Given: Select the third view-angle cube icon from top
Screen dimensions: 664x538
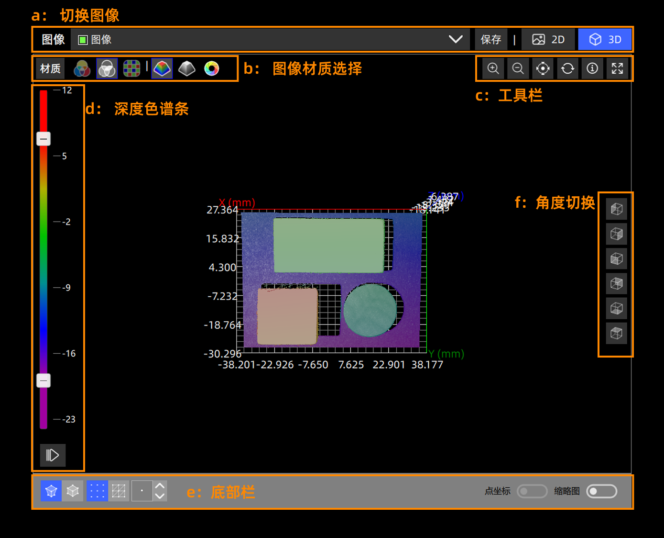Looking at the screenshot, I should point(617,259).
